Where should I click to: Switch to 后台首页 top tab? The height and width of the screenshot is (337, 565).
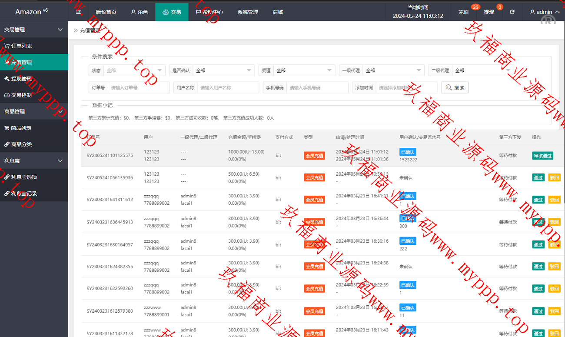coord(106,12)
